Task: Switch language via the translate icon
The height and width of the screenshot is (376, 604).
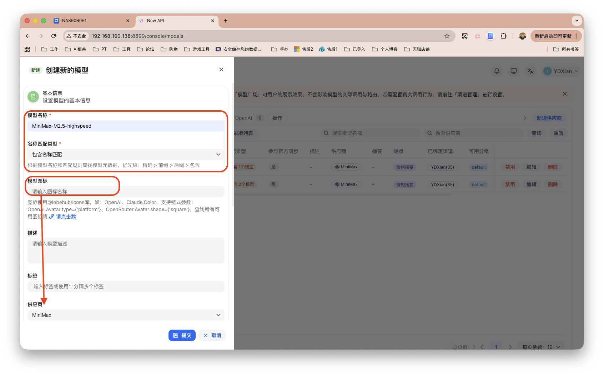Action: [530, 71]
